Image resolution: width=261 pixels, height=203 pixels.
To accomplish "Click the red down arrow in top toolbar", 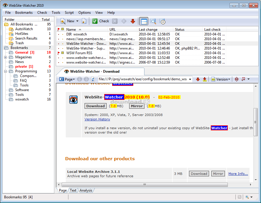I will [x=133, y=21].
